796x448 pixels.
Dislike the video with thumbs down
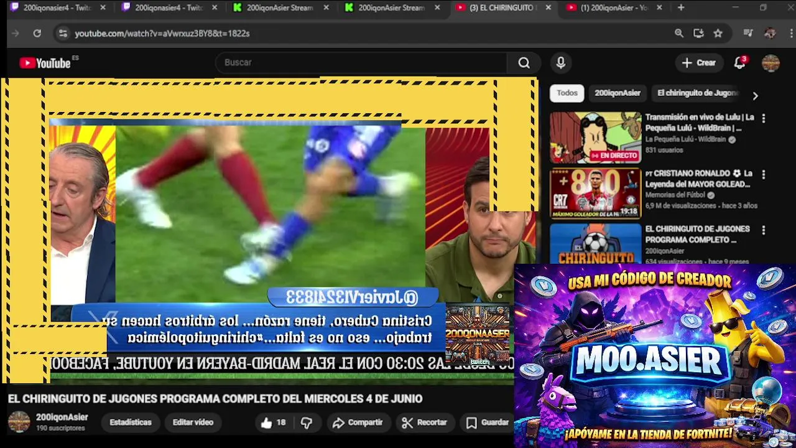coord(307,422)
